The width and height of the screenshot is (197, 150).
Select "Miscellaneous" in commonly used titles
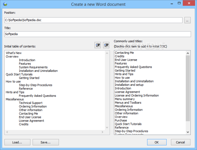[124, 106]
